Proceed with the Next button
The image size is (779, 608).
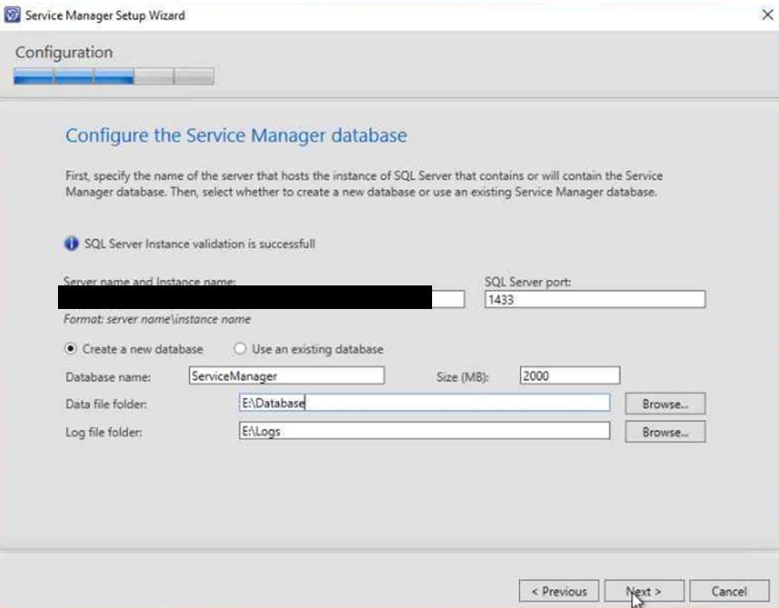[644, 591]
